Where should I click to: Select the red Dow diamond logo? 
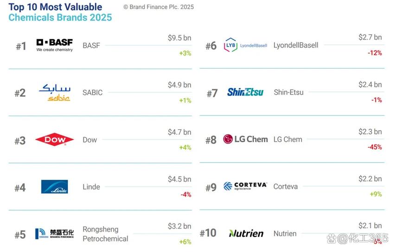tap(55, 139)
